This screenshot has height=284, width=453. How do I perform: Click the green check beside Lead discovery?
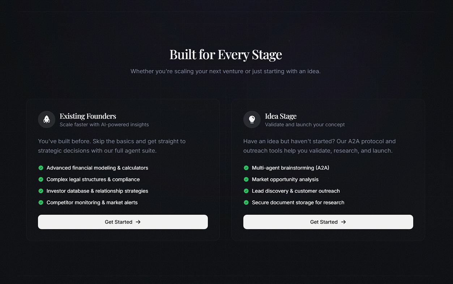coord(246,191)
